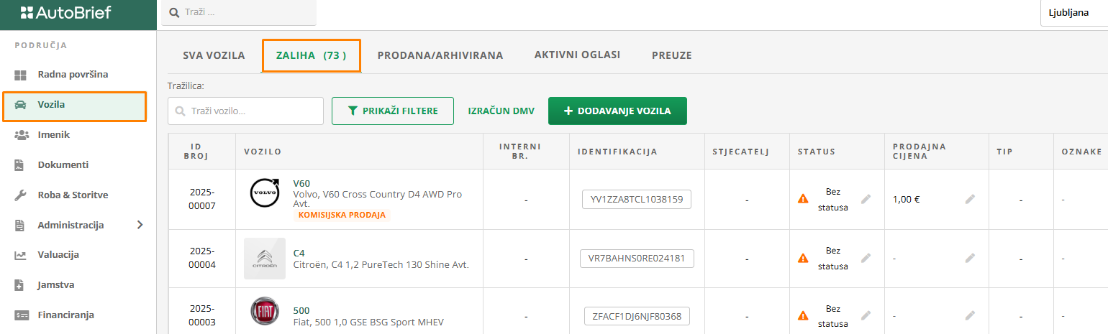This screenshot has width=1108, height=334.
Task: Edit status pencil for Volvo V60
Action: pyautogui.click(x=866, y=199)
